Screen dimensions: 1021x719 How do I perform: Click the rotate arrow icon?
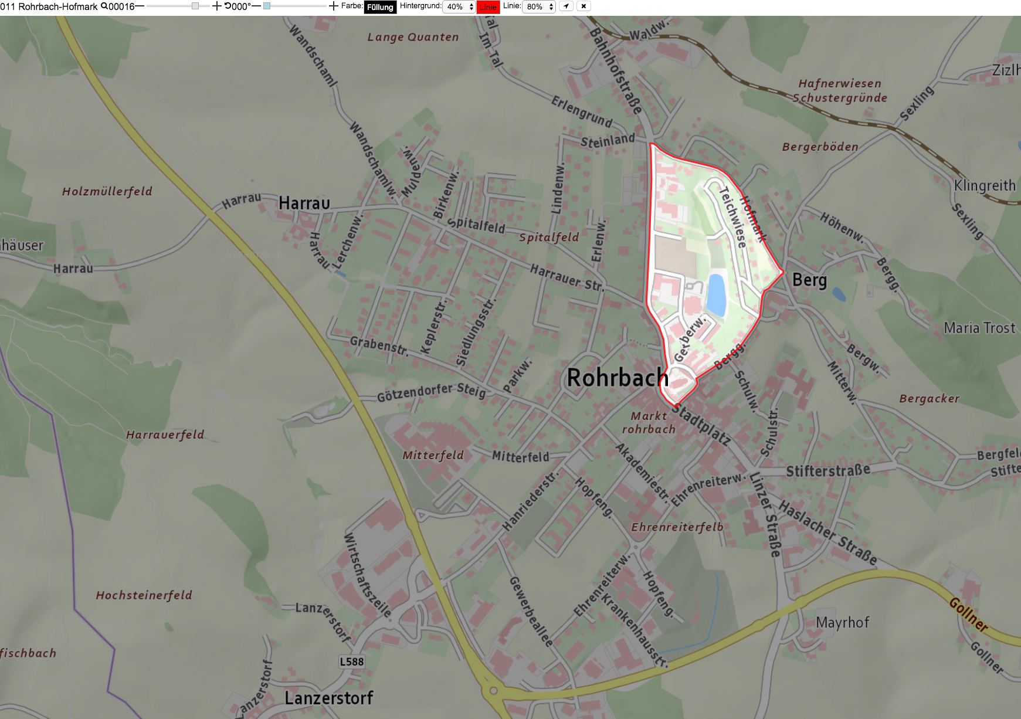pos(228,6)
